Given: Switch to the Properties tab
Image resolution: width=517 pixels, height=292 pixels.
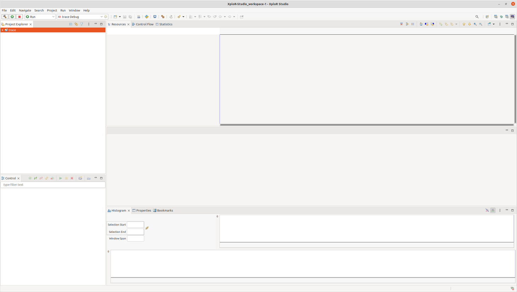Looking at the screenshot, I should [142, 210].
